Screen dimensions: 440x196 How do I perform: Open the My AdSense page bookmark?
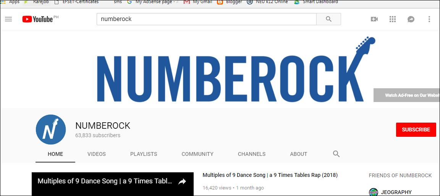pyautogui.click(x=153, y=2)
